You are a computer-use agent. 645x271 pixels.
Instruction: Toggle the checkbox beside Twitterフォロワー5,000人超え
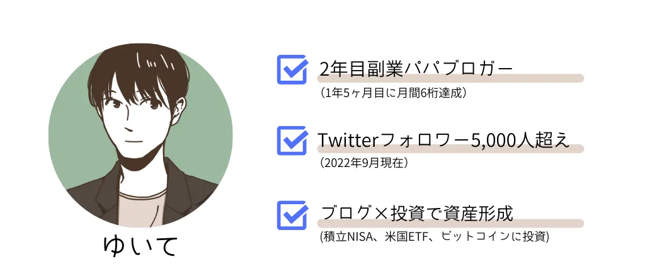pyautogui.click(x=292, y=141)
